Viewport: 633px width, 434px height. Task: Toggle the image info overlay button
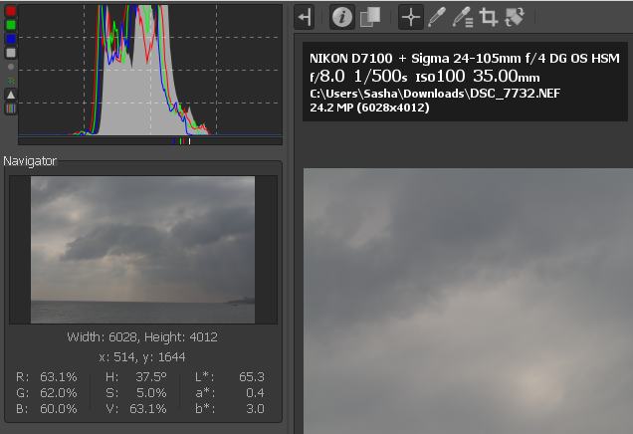coord(342,17)
